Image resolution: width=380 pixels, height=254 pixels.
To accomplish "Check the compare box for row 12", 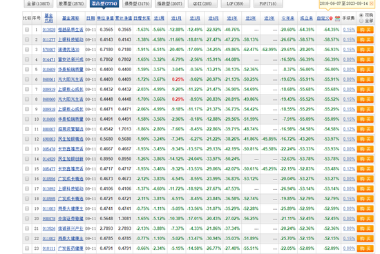I will [27, 139].
